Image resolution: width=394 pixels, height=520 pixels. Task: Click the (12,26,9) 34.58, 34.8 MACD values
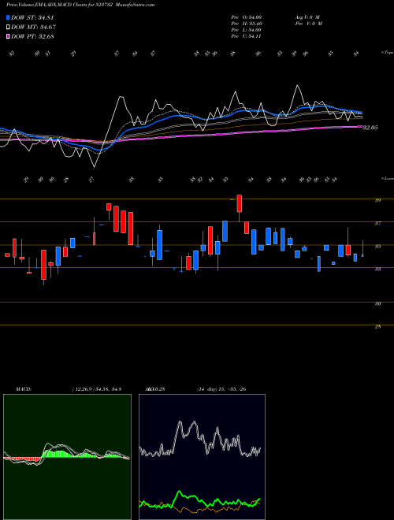click(x=96, y=389)
